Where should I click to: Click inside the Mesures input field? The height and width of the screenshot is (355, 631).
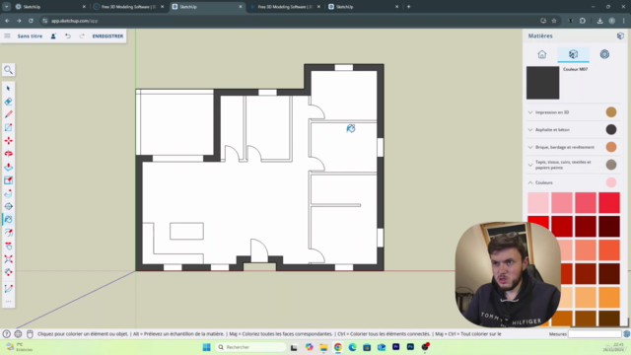[x=595, y=333]
